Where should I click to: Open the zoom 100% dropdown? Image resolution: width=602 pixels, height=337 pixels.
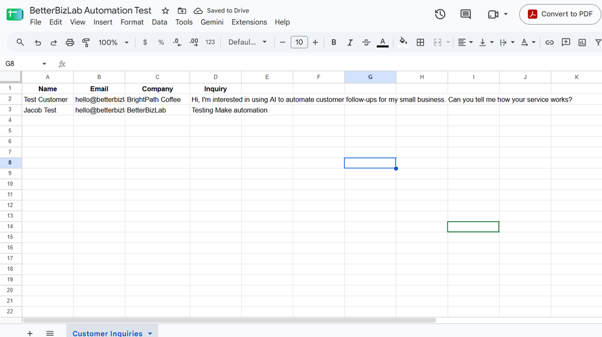[x=113, y=42]
